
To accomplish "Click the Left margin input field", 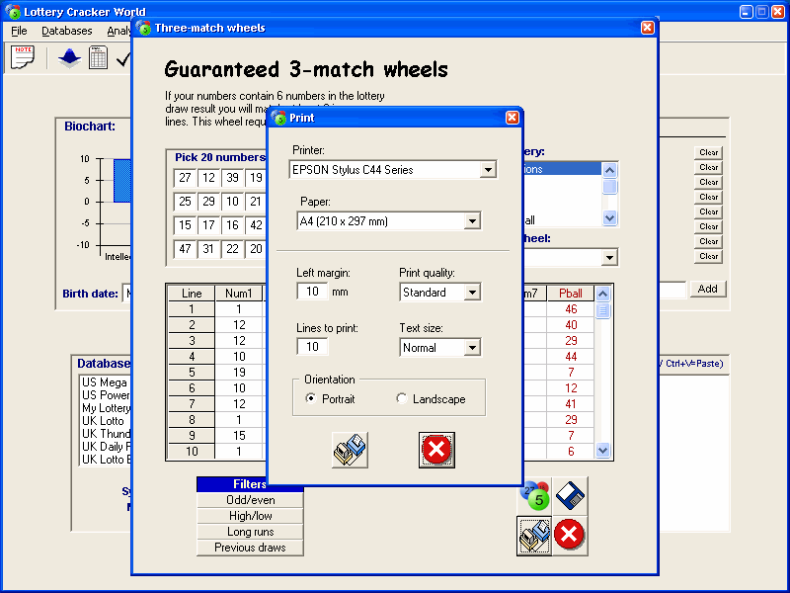I will pyautogui.click(x=312, y=292).
